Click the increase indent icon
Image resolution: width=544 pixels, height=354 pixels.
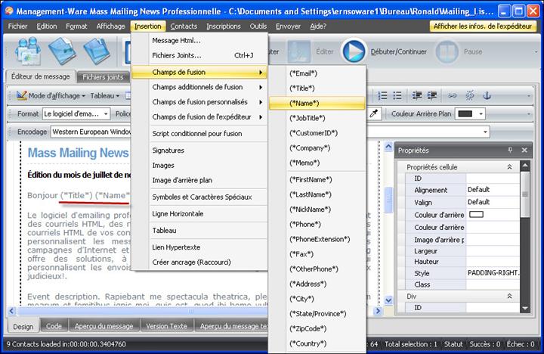[432, 95]
